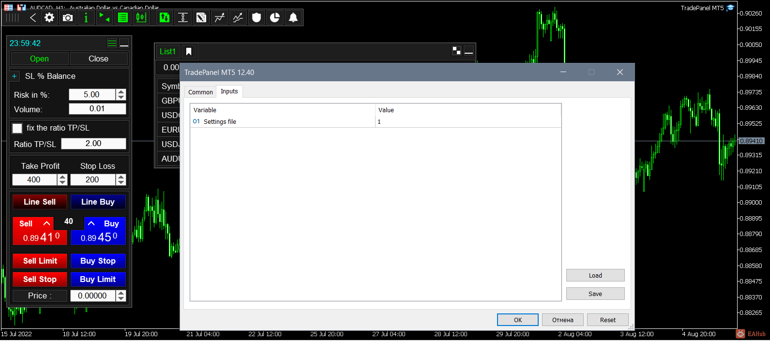Open the green list icon in toolbar
This screenshot has width=770, height=341.
[123, 18]
